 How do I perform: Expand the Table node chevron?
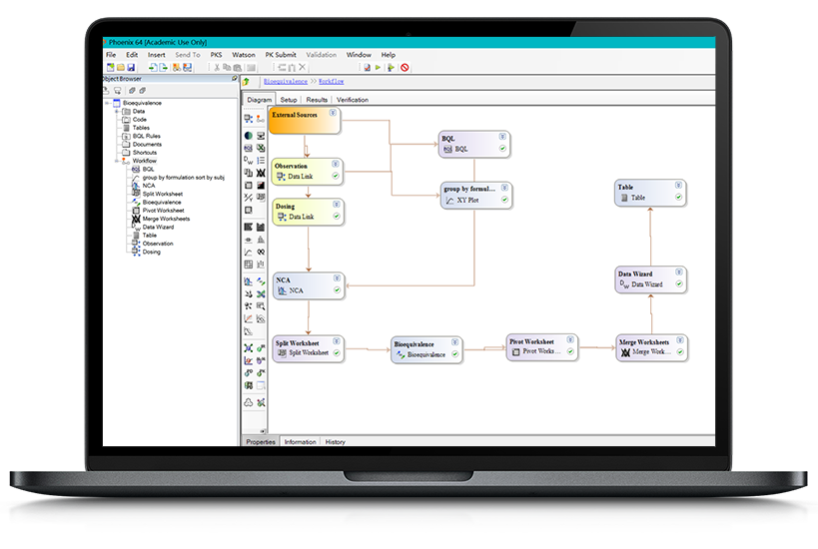tap(679, 185)
